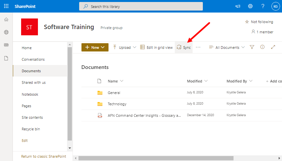Viewport: 282px width, 161px height.
Task: Open the megaphone announcements icon
Action: [238, 6]
